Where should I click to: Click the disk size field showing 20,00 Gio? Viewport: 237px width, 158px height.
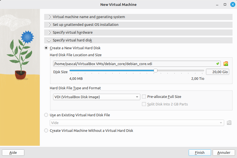pos(217,72)
